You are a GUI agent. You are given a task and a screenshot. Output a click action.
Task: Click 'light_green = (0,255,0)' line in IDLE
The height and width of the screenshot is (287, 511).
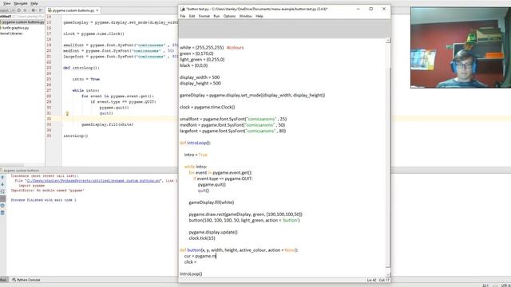202,60
